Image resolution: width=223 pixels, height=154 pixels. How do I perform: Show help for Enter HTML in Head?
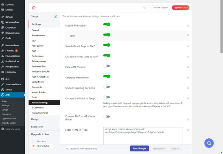pos(188,130)
